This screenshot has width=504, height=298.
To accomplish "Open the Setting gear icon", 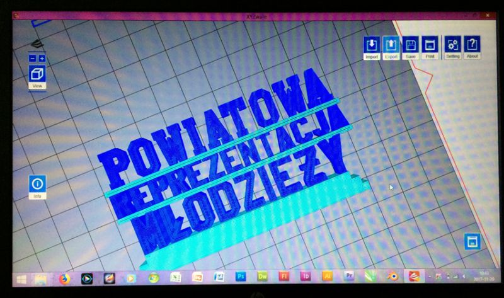I will pos(452,45).
